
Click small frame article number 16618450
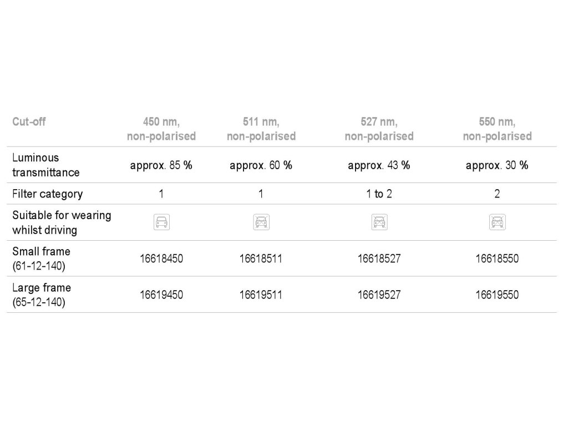[161, 258]
